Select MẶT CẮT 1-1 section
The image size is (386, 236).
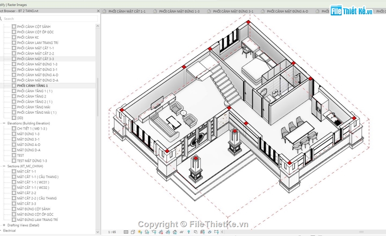coord(26,171)
